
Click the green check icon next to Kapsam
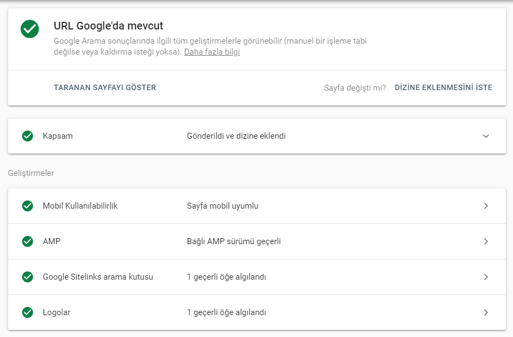[x=27, y=136]
